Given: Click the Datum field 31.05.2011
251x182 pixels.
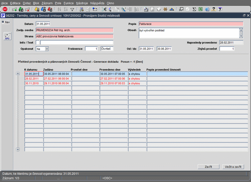Looking at the screenshot, I should pyautogui.click(x=43, y=24).
